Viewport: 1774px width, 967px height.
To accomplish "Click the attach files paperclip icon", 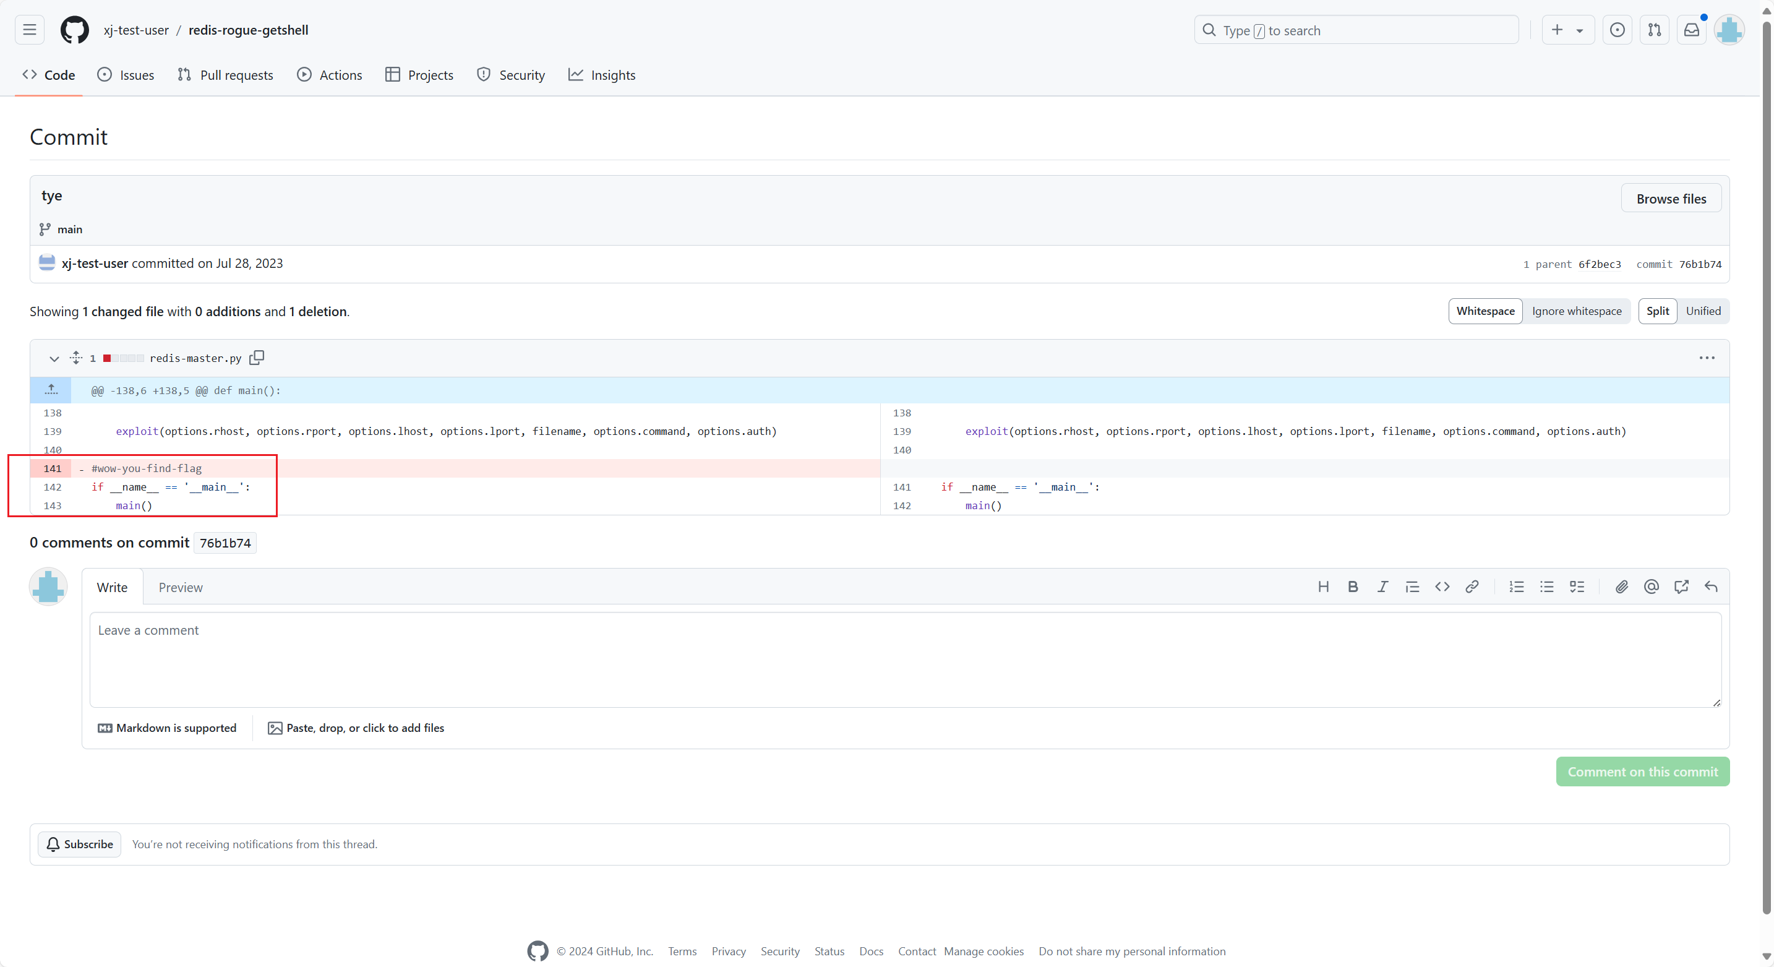I will (1621, 587).
